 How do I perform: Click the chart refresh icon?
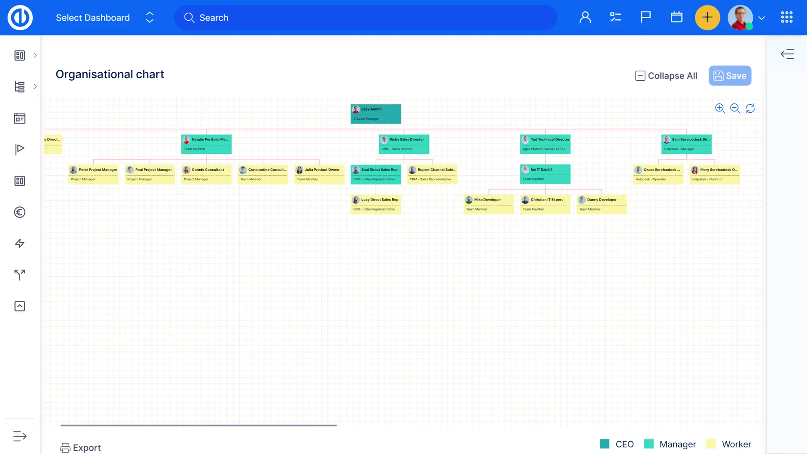[x=750, y=108]
